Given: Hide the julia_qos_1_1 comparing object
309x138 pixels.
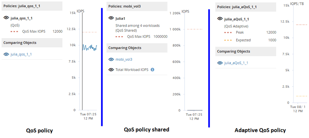Looking at the screenshot, I should (x=6, y=54).
